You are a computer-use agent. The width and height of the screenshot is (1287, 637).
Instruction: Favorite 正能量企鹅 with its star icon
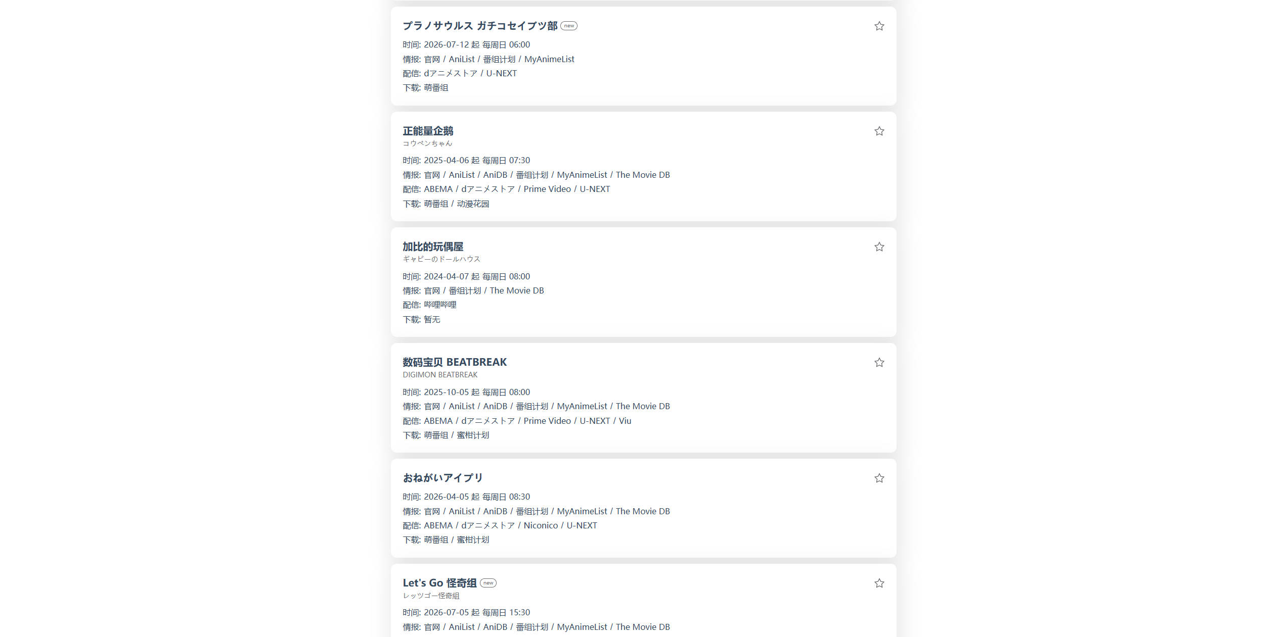[879, 131]
